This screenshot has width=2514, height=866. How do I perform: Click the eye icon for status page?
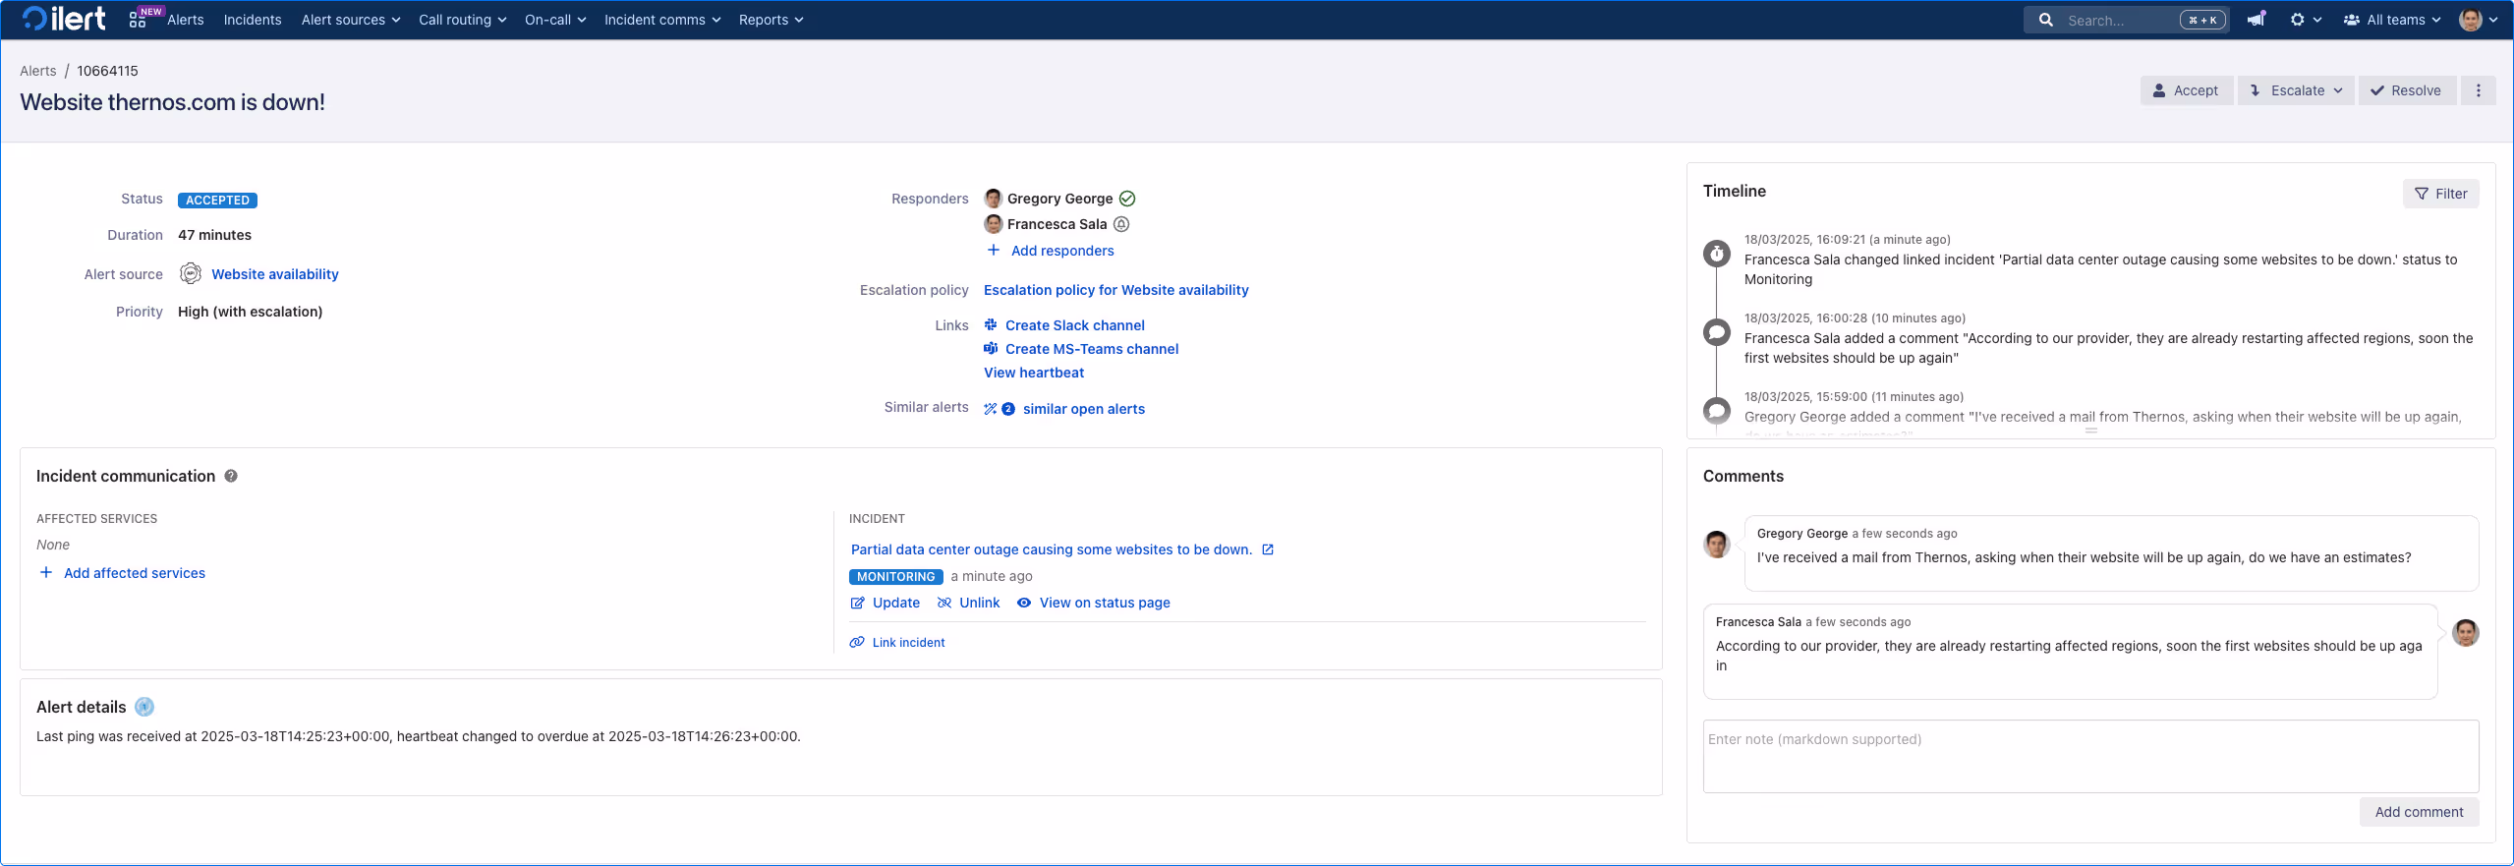(1024, 603)
